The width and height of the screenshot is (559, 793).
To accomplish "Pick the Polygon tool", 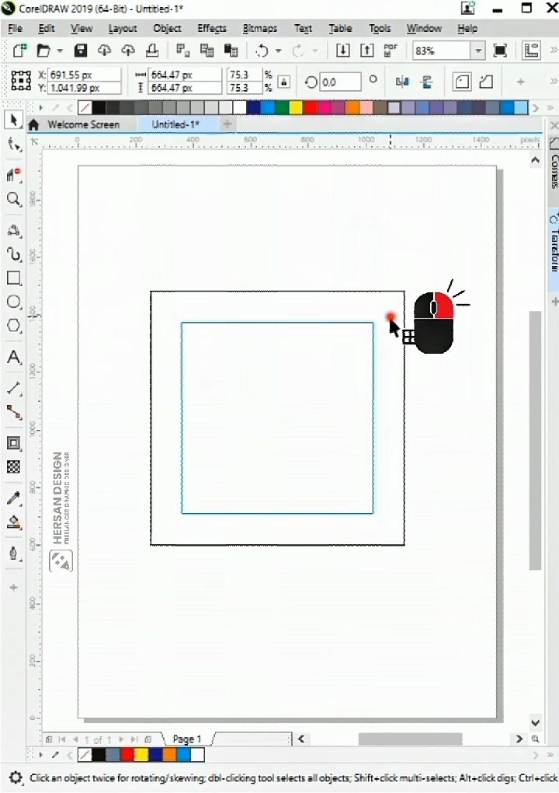I will tap(14, 326).
